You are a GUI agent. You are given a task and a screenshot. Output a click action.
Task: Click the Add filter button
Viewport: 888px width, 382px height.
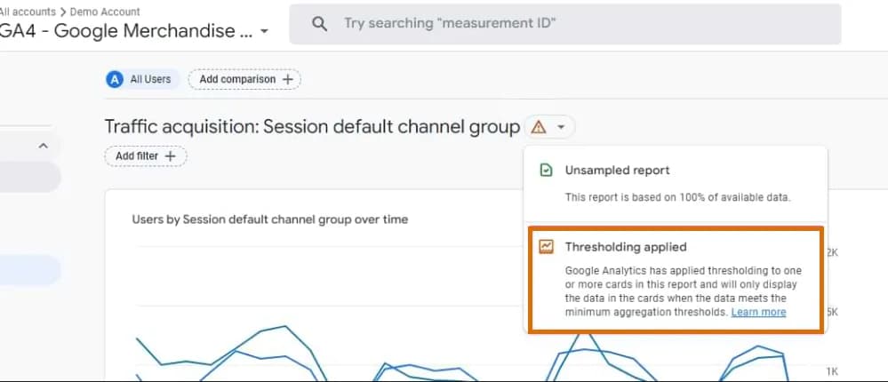[146, 156]
